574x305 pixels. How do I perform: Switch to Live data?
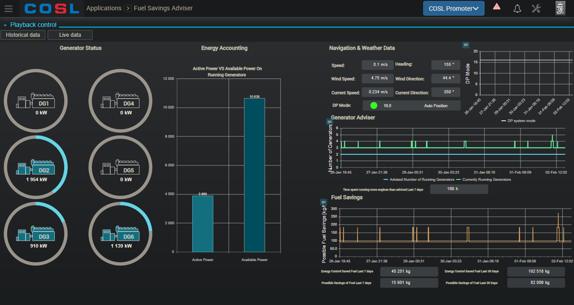point(70,35)
